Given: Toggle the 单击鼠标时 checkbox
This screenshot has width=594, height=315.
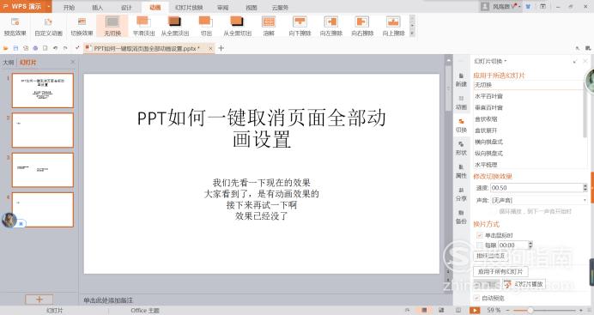Looking at the screenshot, I should coord(479,235).
